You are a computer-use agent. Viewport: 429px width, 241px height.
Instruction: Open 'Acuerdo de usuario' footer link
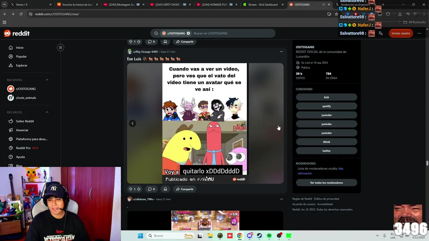[x=304, y=204]
